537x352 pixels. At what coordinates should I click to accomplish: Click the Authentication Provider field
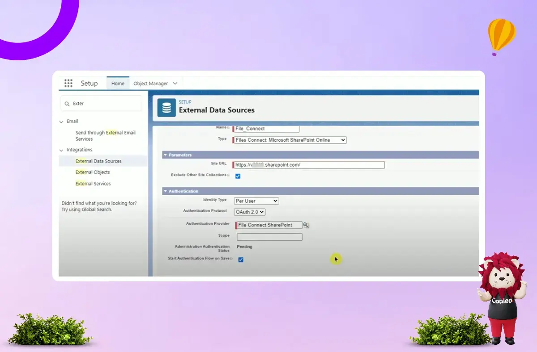[x=269, y=225]
